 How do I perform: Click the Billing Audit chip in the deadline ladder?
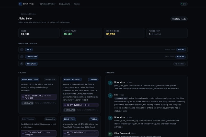[31, 64]
